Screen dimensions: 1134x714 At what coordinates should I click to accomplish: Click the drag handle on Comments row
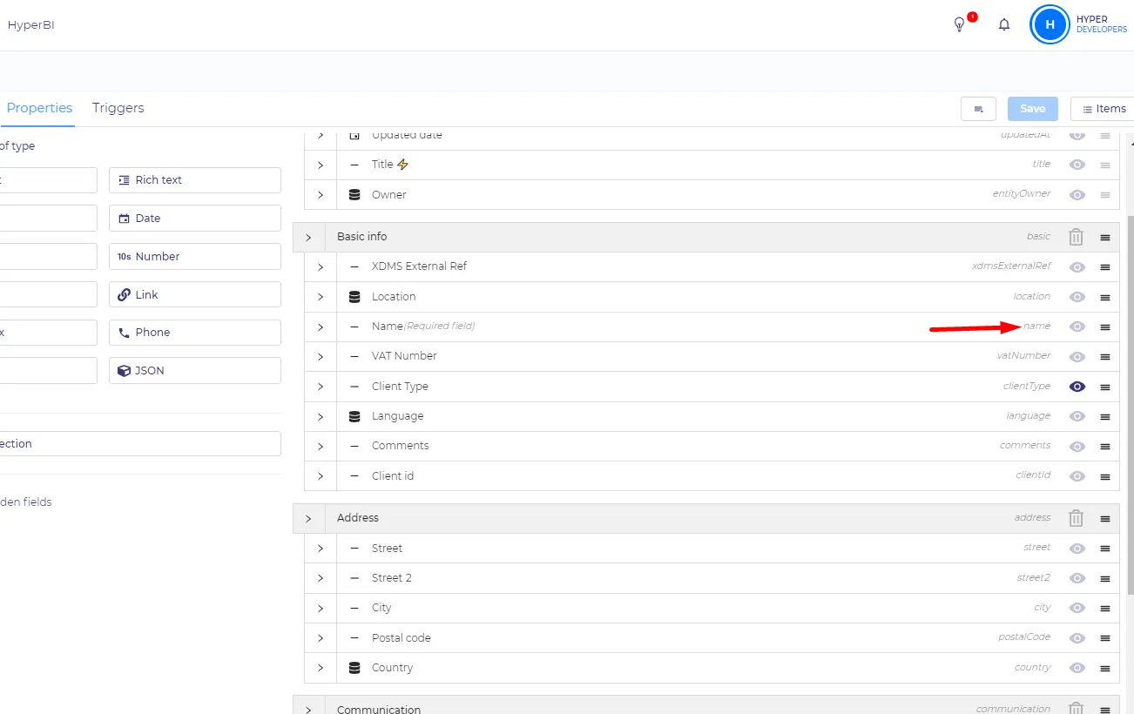pyautogui.click(x=1105, y=446)
